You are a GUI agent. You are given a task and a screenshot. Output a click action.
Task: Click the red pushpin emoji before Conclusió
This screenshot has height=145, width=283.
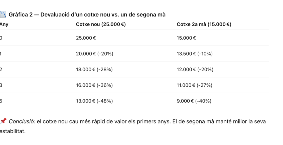point(3,121)
